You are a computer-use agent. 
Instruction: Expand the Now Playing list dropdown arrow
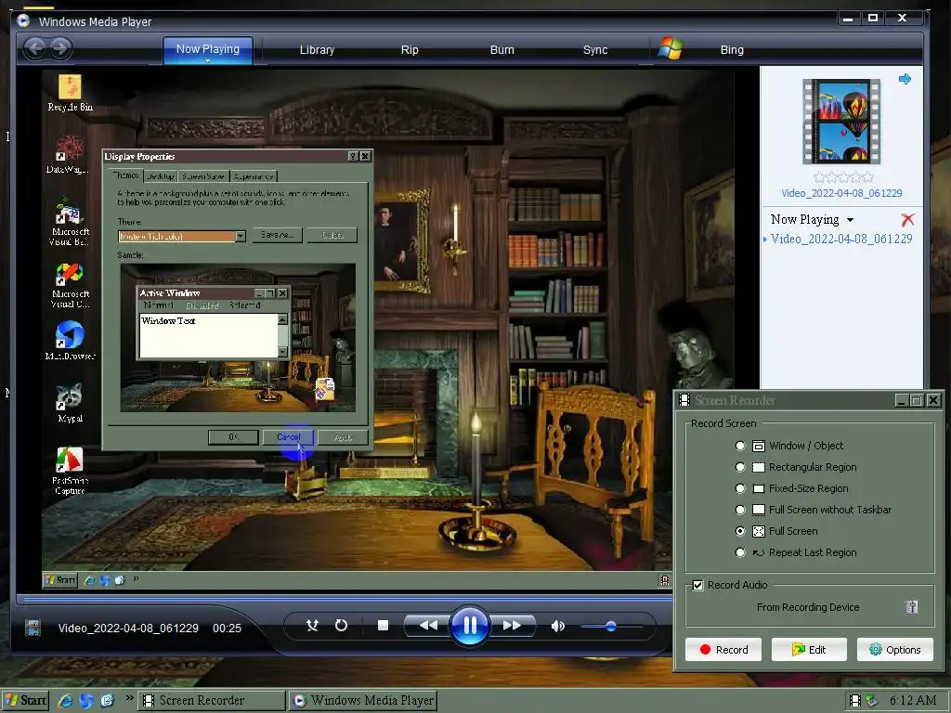click(850, 220)
